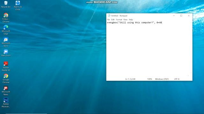
Task: Click the UTF-8 encoding status entry
Action: [x=177, y=79]
